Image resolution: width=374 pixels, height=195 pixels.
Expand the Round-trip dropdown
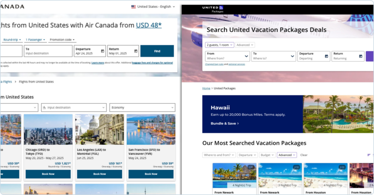12,40
